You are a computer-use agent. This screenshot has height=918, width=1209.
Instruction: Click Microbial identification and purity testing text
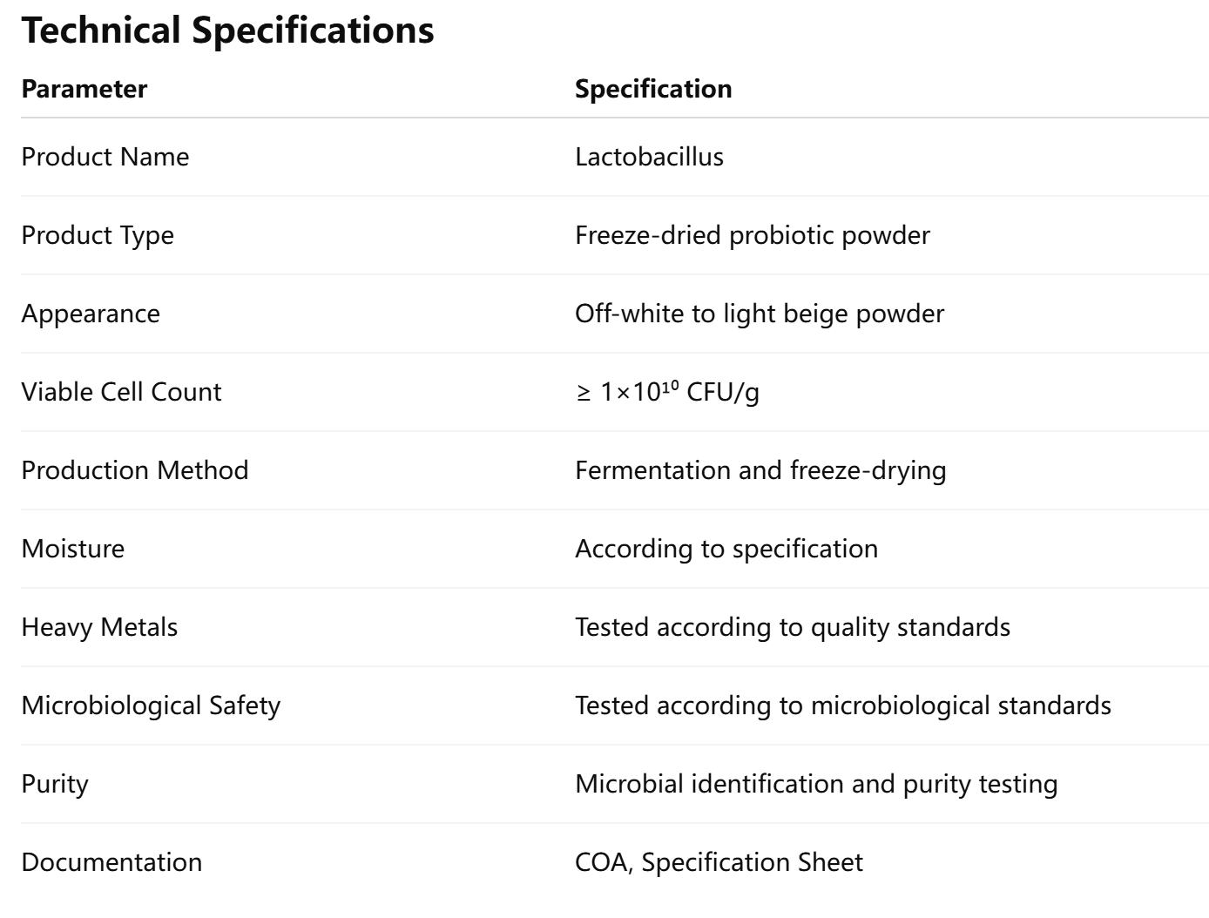click(x=816, y=784)
